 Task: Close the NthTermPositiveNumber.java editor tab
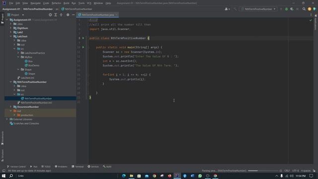116,15
